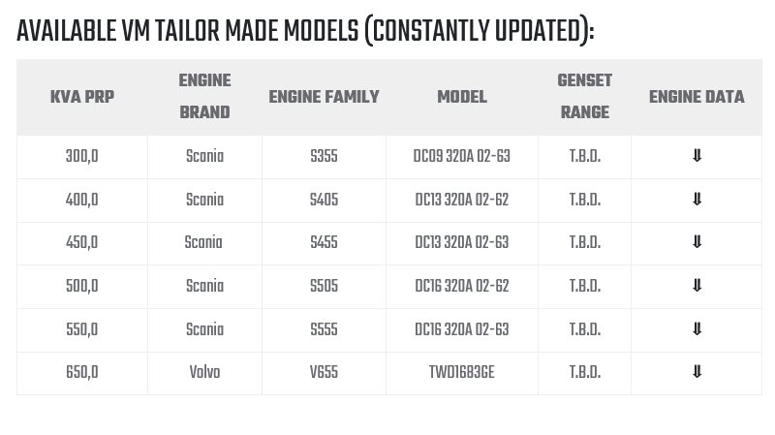
Task: Select the DC09 320A 02-63 model cell
Action: pyautogui.click(x=462, y=157)
